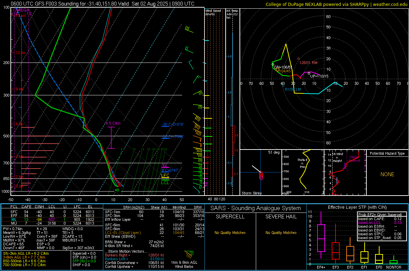The height and width of the screenshot is (271, 409).
Task: Click the based on CAPE: 0.12 line
Action: click(380, 219)
